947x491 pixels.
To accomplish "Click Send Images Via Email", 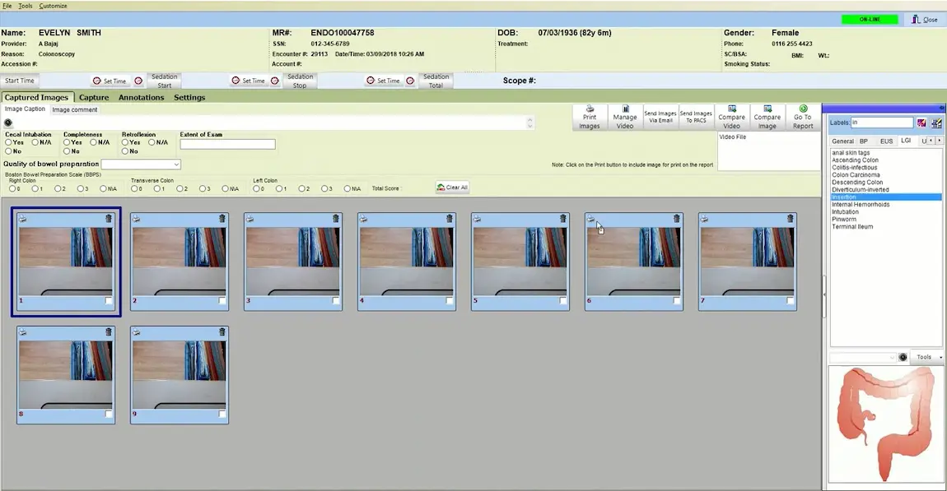I will pyautogui.click(x=660, y=116).
